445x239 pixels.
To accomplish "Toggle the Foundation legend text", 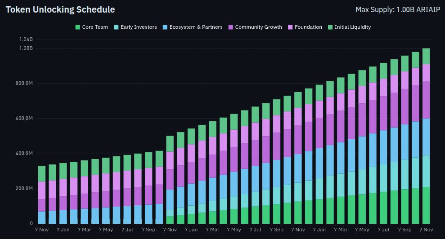I will [308, 27].
